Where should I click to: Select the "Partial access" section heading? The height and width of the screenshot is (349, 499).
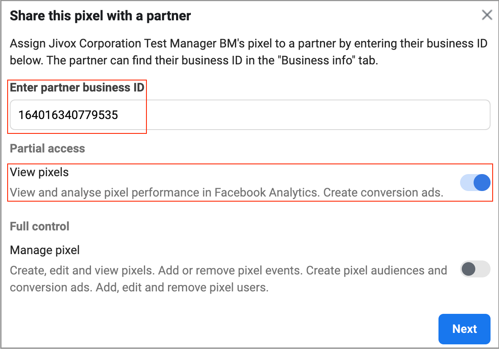(x=47, y=148)
